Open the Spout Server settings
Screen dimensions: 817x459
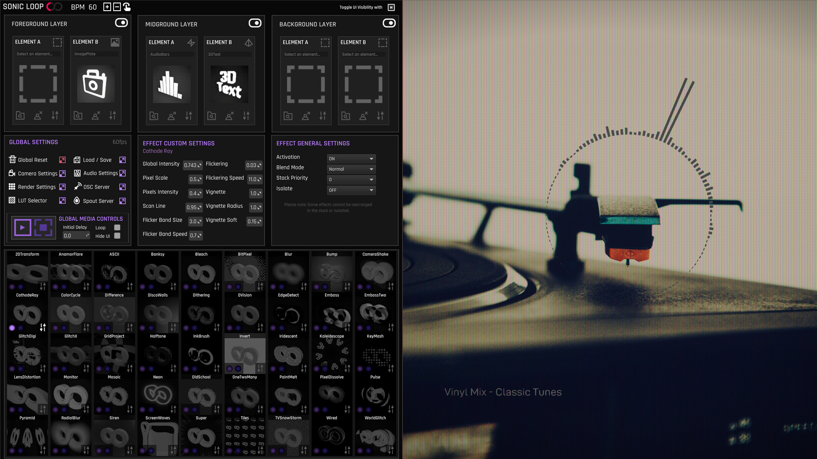tap(77, 201)
